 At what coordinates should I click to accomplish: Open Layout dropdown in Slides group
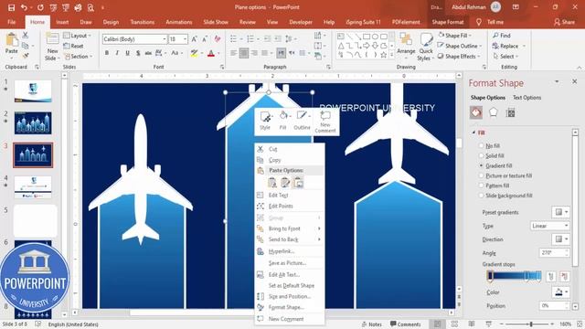(78, 36)
